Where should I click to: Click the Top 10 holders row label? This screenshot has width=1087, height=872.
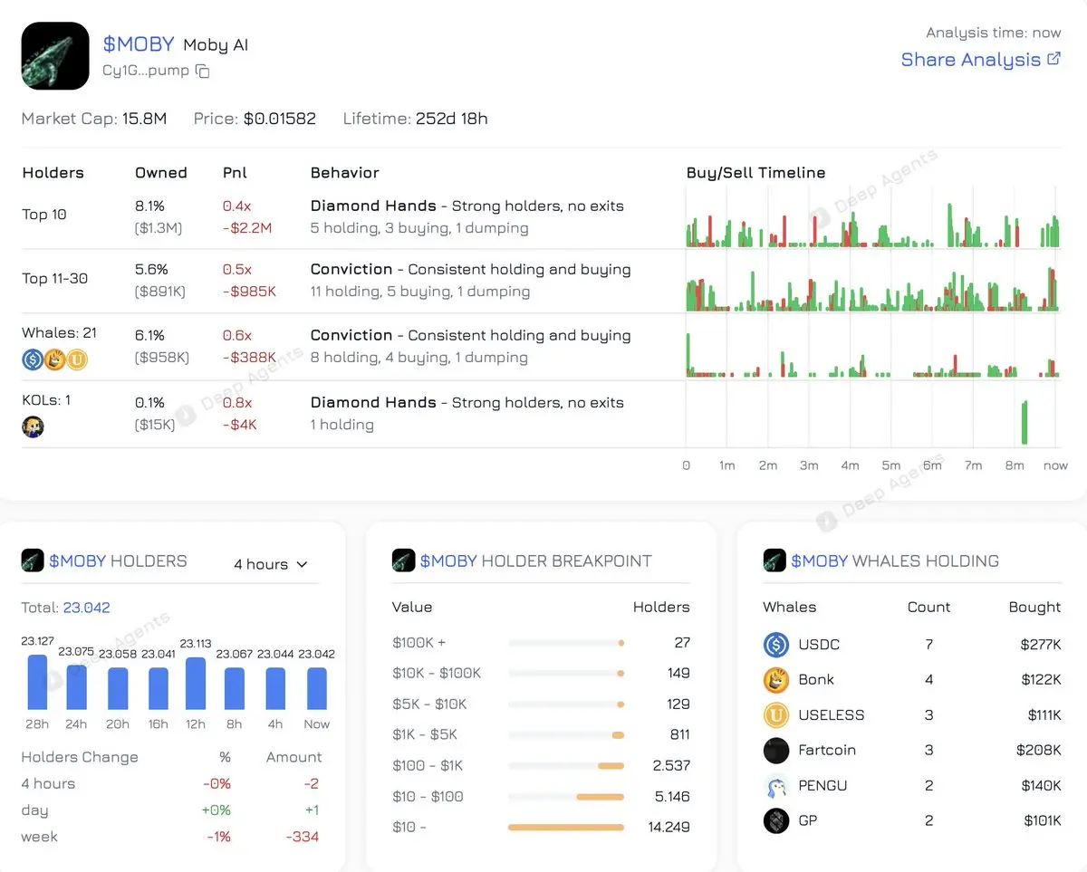tap(44, 215)
